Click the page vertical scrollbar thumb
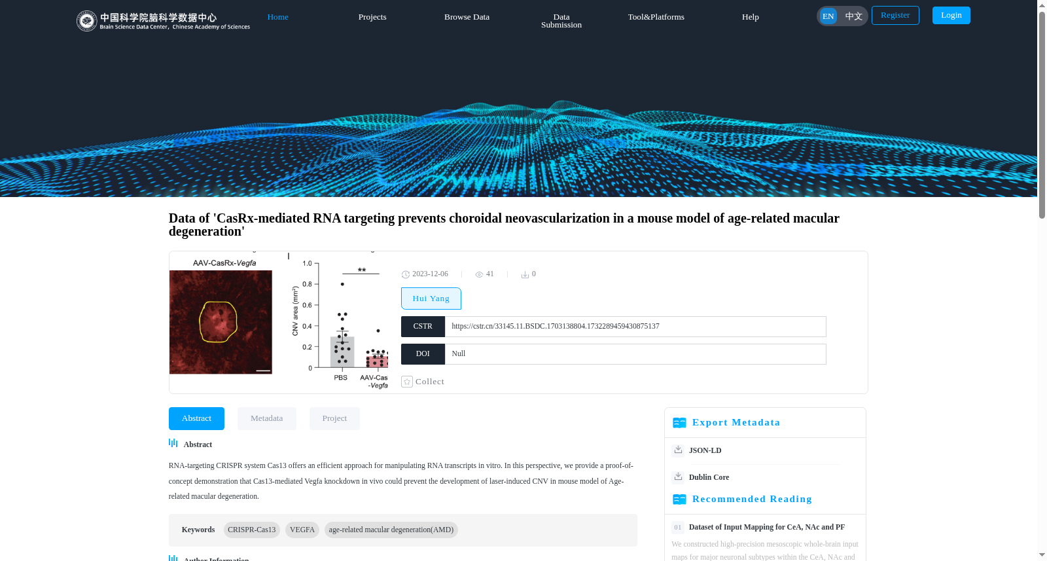 [1042, 115]
